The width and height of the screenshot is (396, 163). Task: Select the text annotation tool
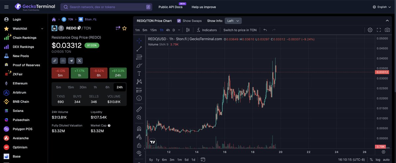click(x=139, y=74)
